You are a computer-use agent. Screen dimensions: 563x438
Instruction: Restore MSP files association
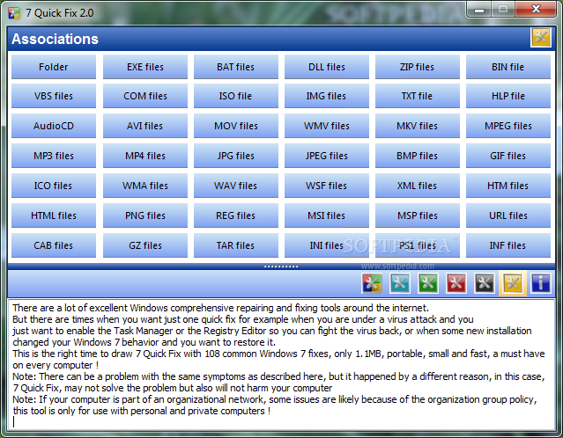pyautogui.click(x=418, y=215)
